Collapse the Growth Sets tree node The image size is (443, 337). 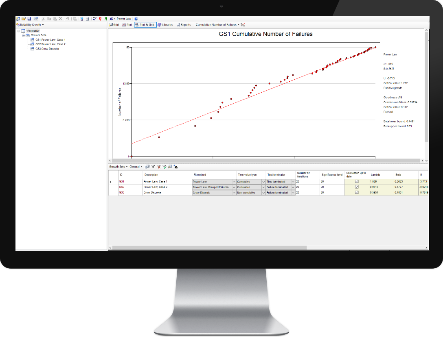pyautogui.click(x=24, y=35)
